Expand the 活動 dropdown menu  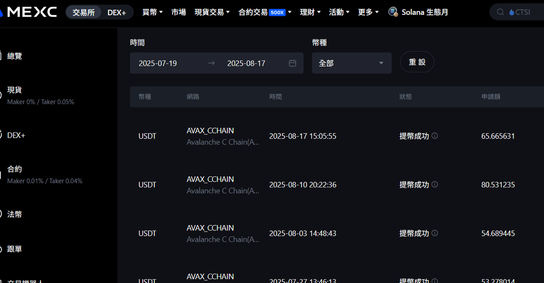pyautogui.click(x=339, y=12)
